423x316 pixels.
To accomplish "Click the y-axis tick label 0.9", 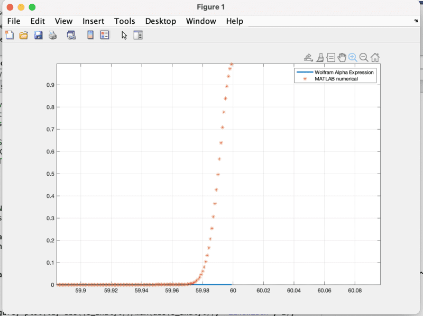I will [x=50, y=85].
